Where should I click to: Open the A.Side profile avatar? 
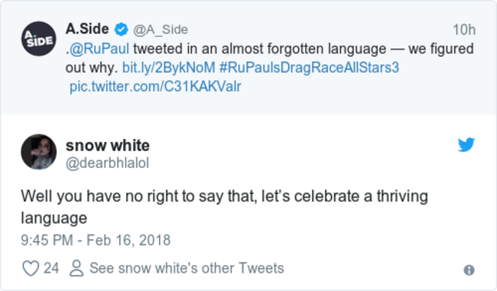tap(39, 39)
